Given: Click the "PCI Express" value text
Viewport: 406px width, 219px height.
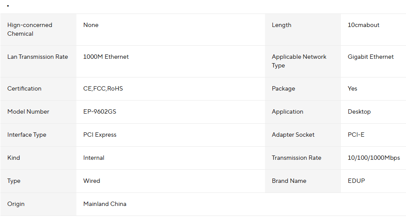Looking at the screenshot, I should (x=100, y=135).
